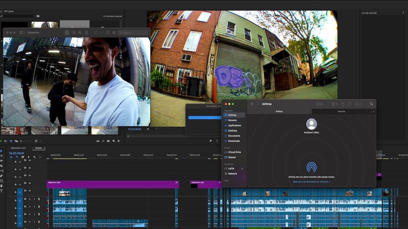Enable voice-over record on A3
The width and height of the screenshot is (408, 229).
point(39,214)
